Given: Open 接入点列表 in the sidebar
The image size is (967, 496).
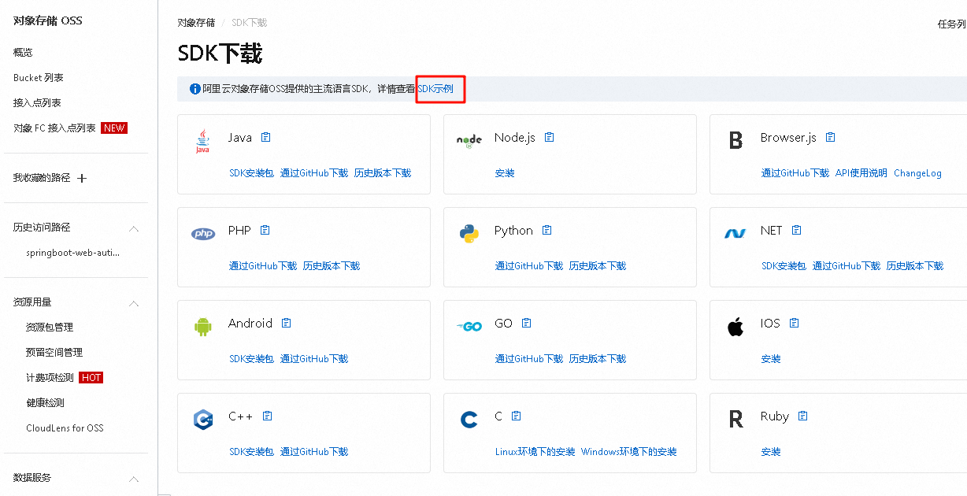Looking at the screenshot, I should [x=37, y=102].
